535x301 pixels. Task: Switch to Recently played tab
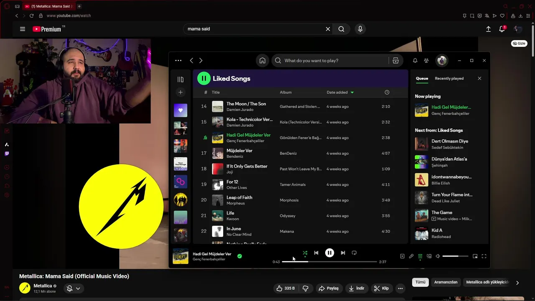(449, 79)
